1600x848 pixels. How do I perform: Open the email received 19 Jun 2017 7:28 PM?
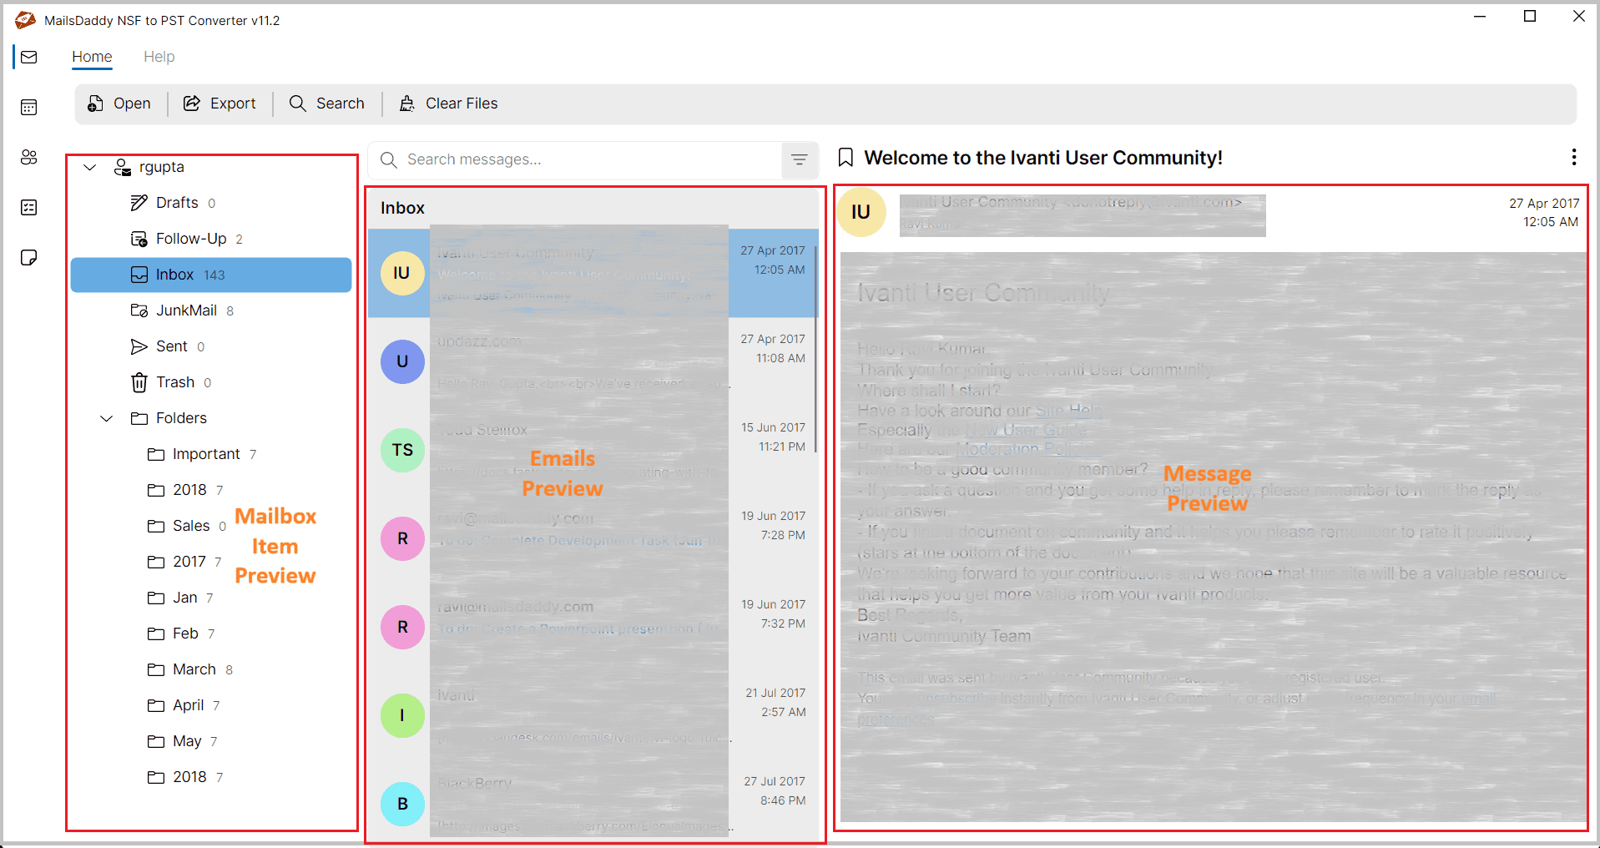(x=593, y=538)
